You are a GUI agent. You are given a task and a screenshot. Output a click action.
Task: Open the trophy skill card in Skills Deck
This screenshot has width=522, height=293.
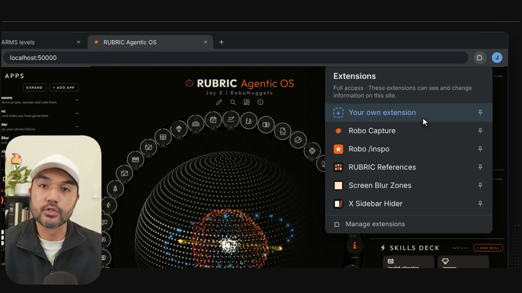[463, 262]
